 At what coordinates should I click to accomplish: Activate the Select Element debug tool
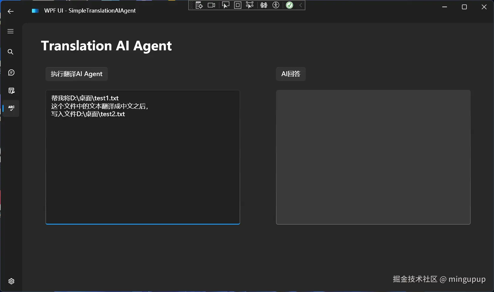(225, 5)
